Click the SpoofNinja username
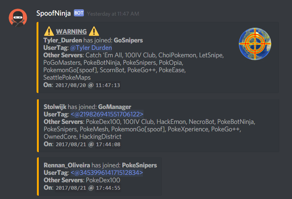The width and height of the screenshot is (292, 199). point(53,13)
